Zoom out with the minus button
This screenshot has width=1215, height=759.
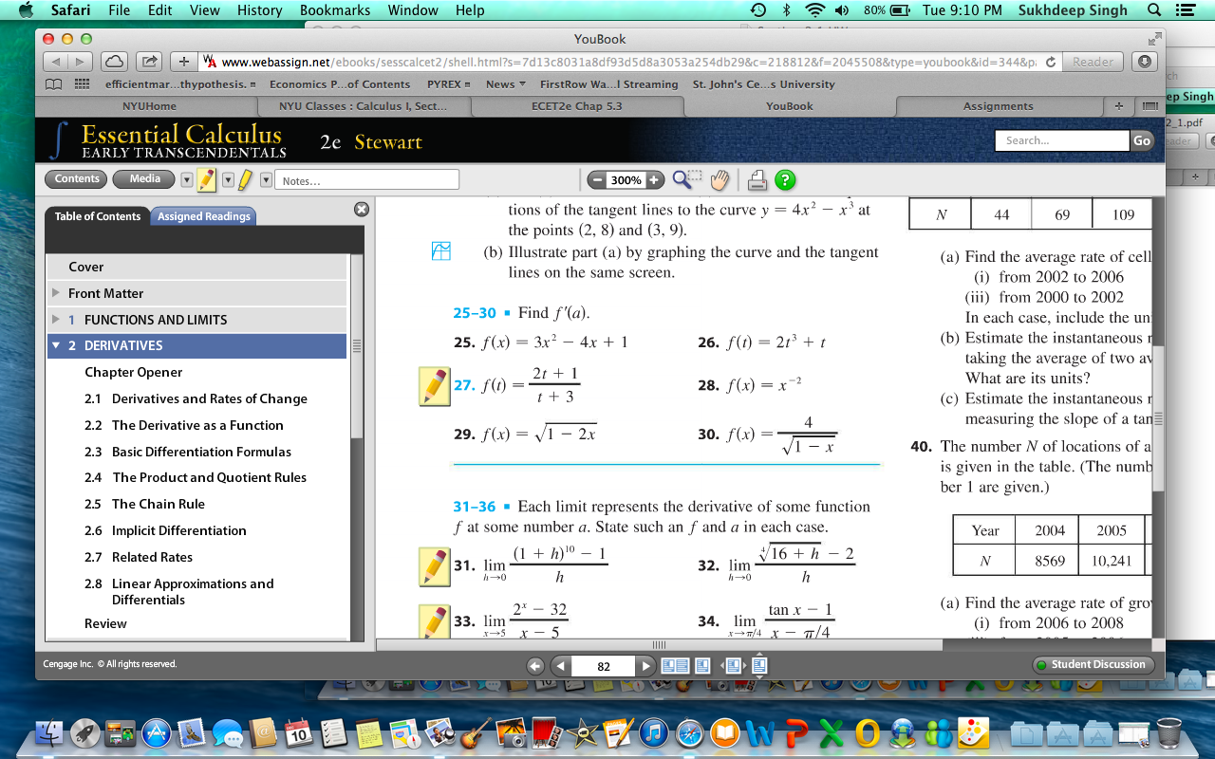tap(596, 180)
